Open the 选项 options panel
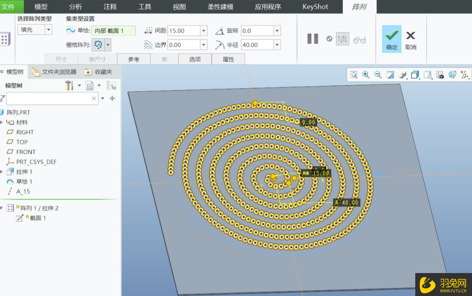Viewport: 472px width, 296px height. click(195, 59)
